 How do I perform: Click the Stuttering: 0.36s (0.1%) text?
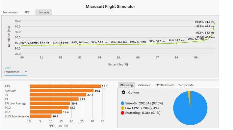pos(143,113)
